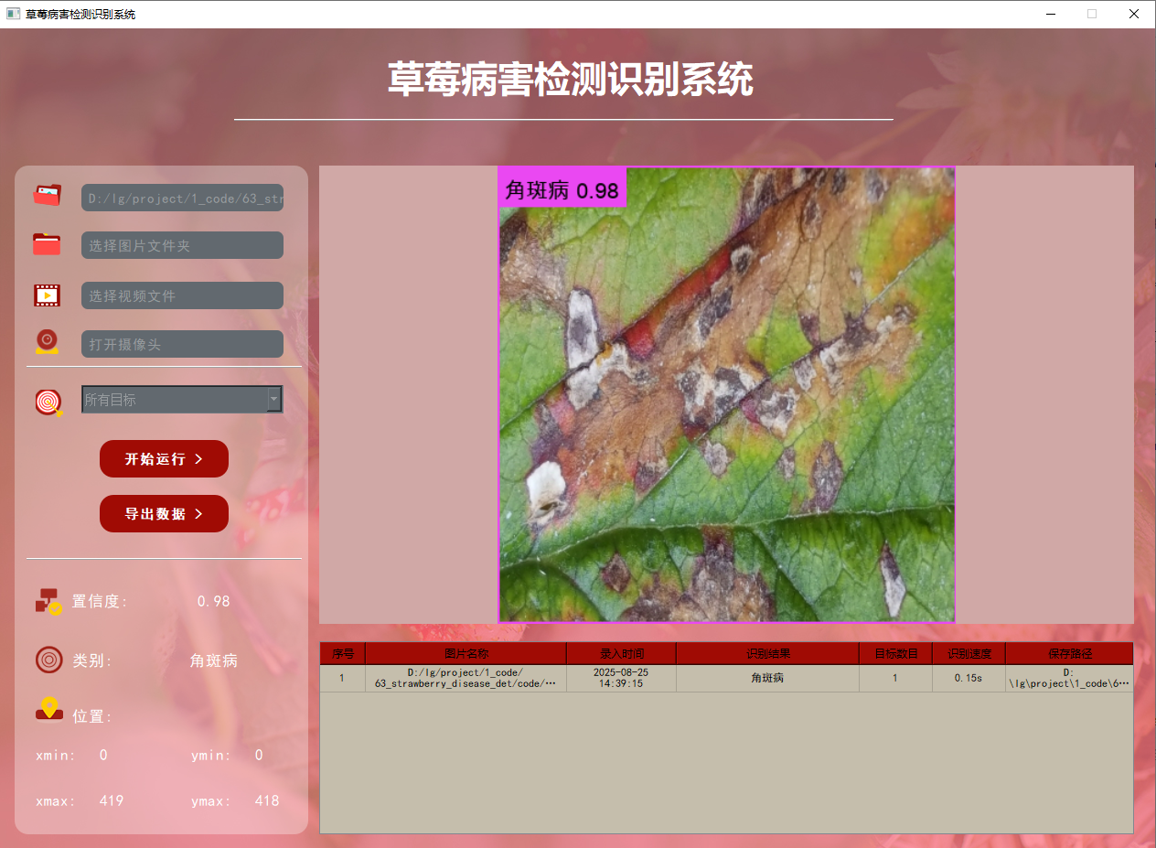Click the 图片名称 column header
The image size is (1156, 848).
pyautogui.click(x=466, y=654)
